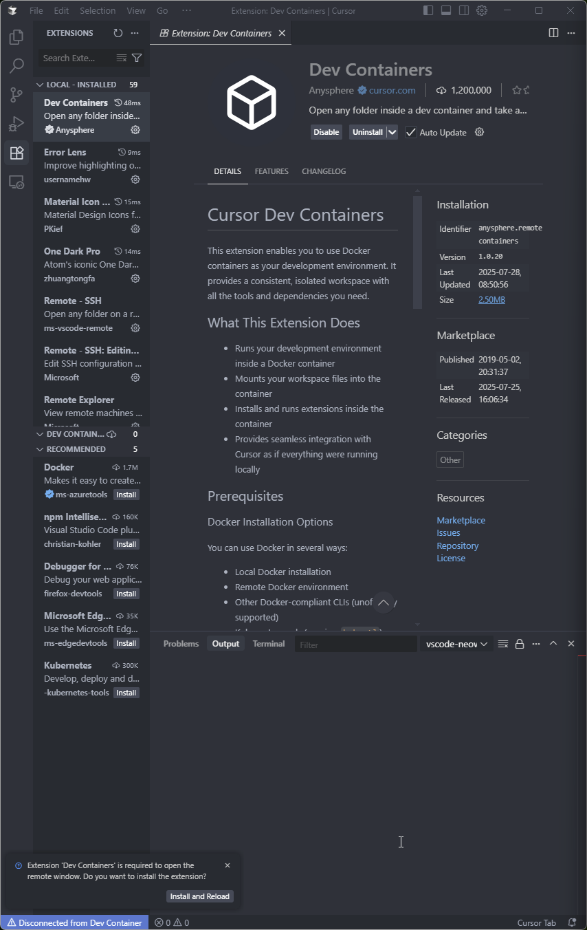
Task: Toggle the Auto Update checkbox
Action: tap(411, 132)
